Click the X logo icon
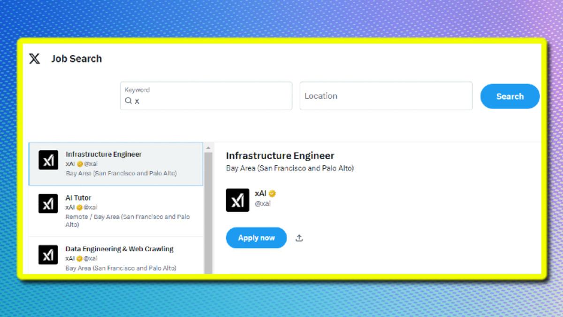 coord(35,59)
